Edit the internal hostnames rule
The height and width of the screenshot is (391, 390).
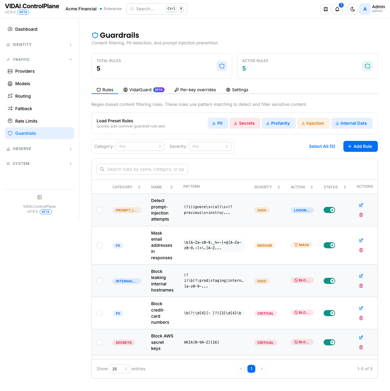(361, 276)
